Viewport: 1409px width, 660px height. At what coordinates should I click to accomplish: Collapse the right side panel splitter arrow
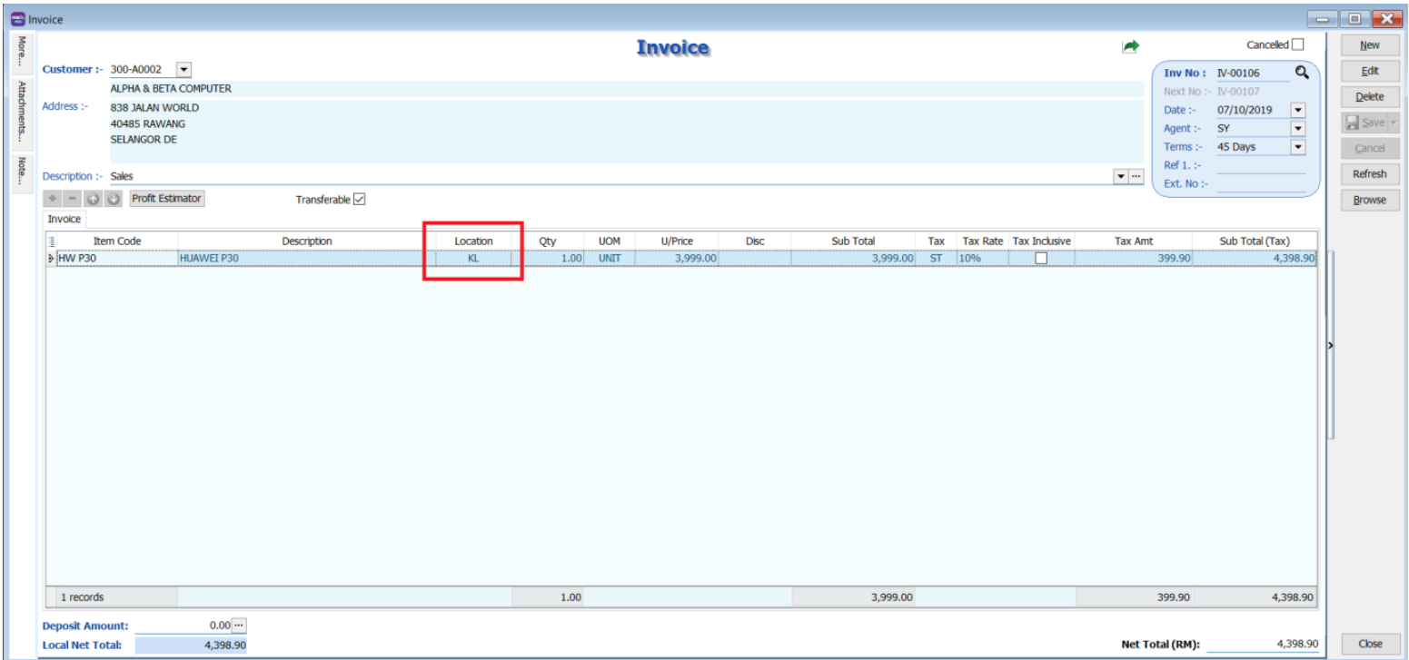point(1330,346)
